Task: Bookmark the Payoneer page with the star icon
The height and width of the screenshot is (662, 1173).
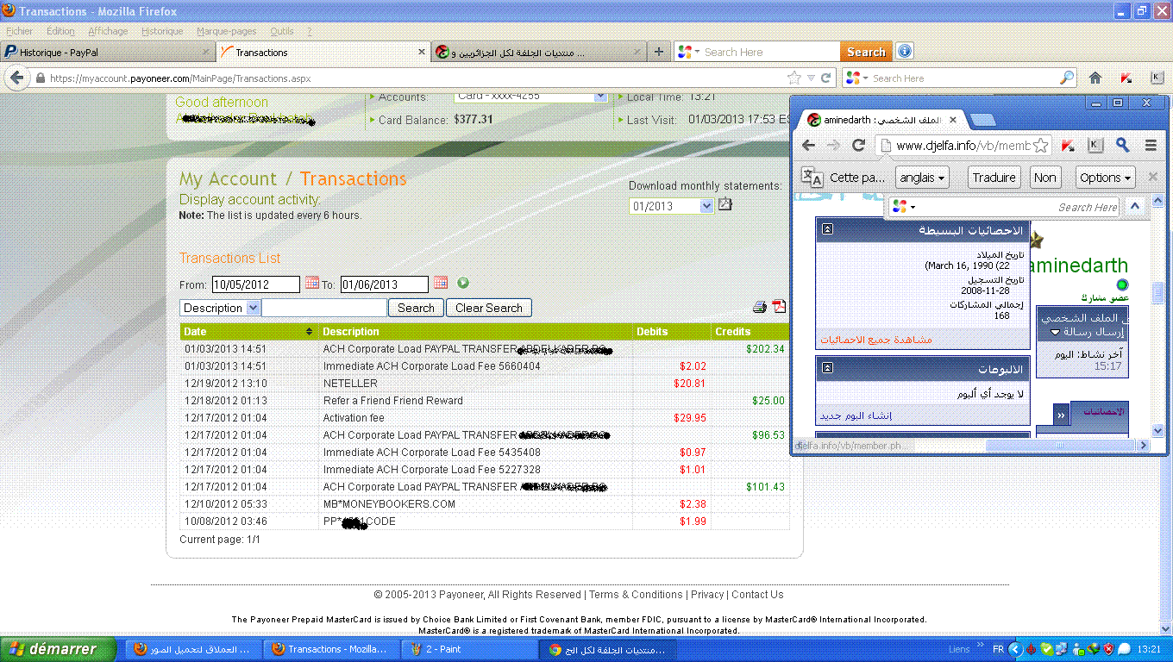Action: 793,78
